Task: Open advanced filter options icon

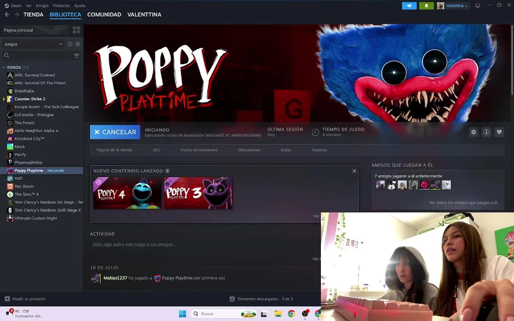Action: tap(76, 55)
